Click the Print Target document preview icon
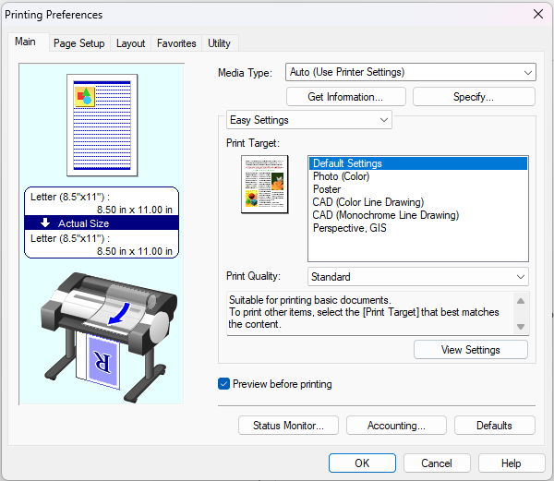The image size is (554, 481). coord(264,184)
